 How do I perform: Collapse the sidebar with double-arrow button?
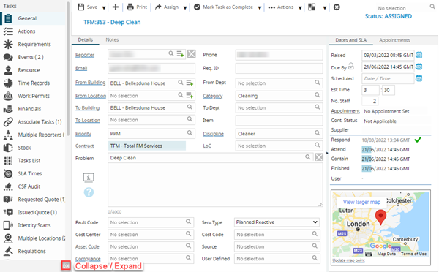(66, 265)
